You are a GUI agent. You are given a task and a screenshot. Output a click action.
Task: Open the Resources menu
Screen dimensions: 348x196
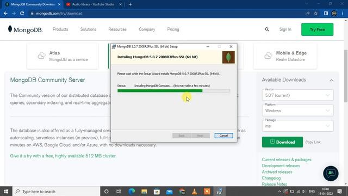point(117,29)
